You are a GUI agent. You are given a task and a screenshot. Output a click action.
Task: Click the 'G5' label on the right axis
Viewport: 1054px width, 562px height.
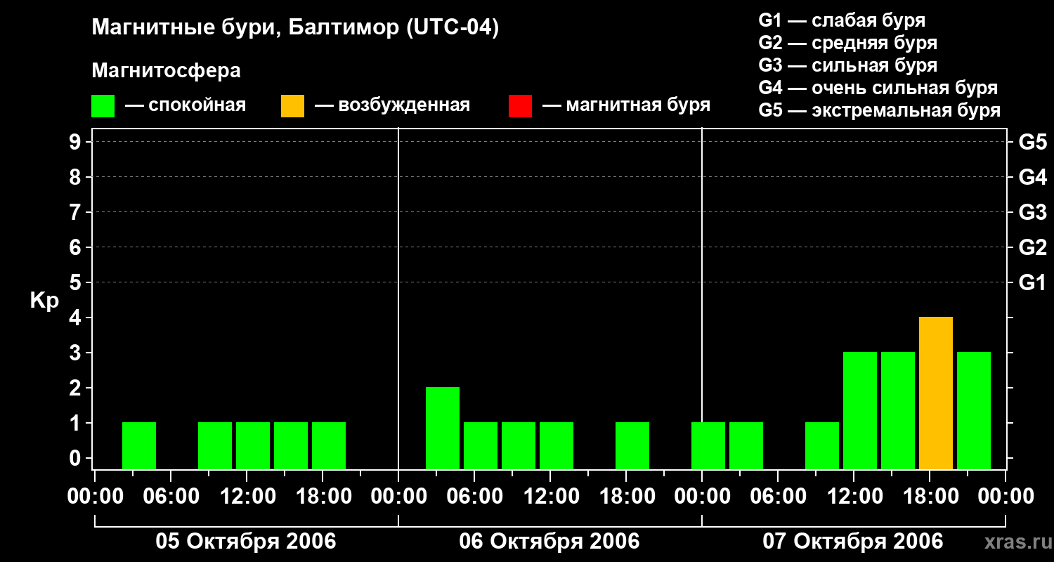pos(1033,142)
